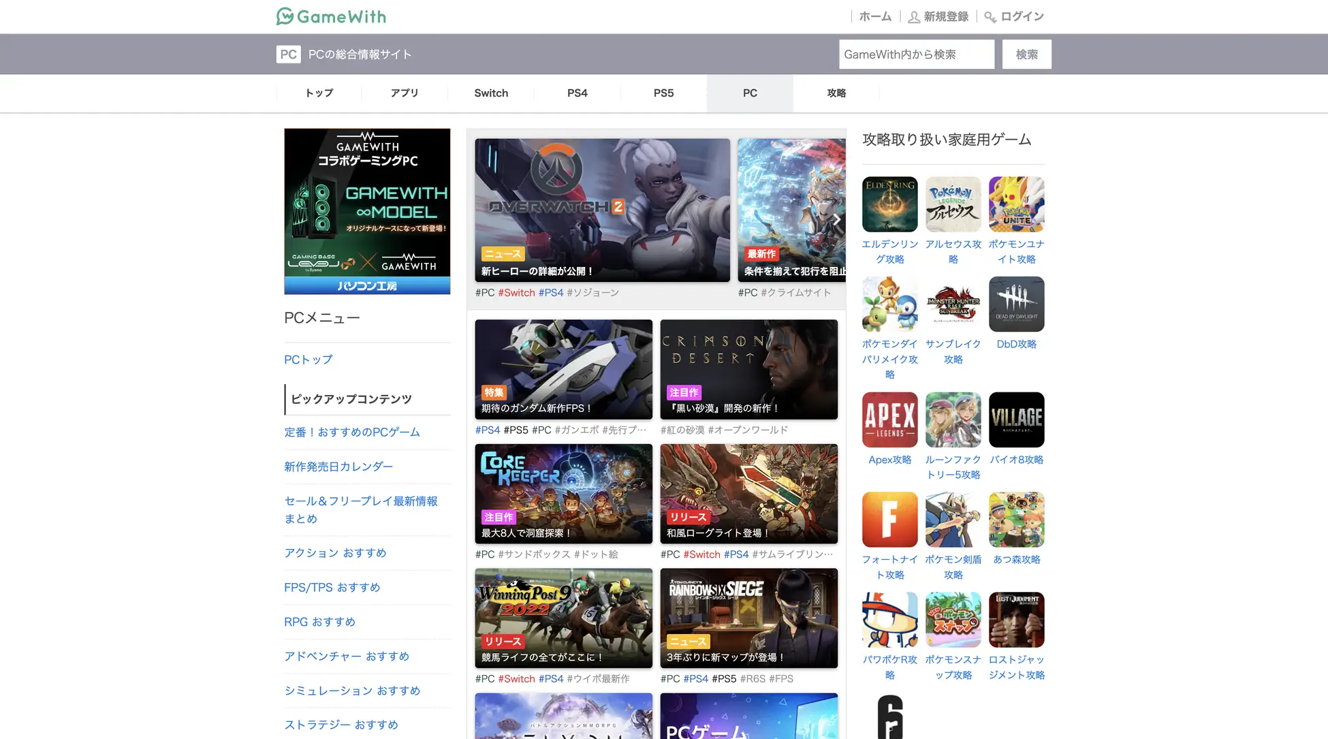Switch to the Switch tab

coord(490,93)
